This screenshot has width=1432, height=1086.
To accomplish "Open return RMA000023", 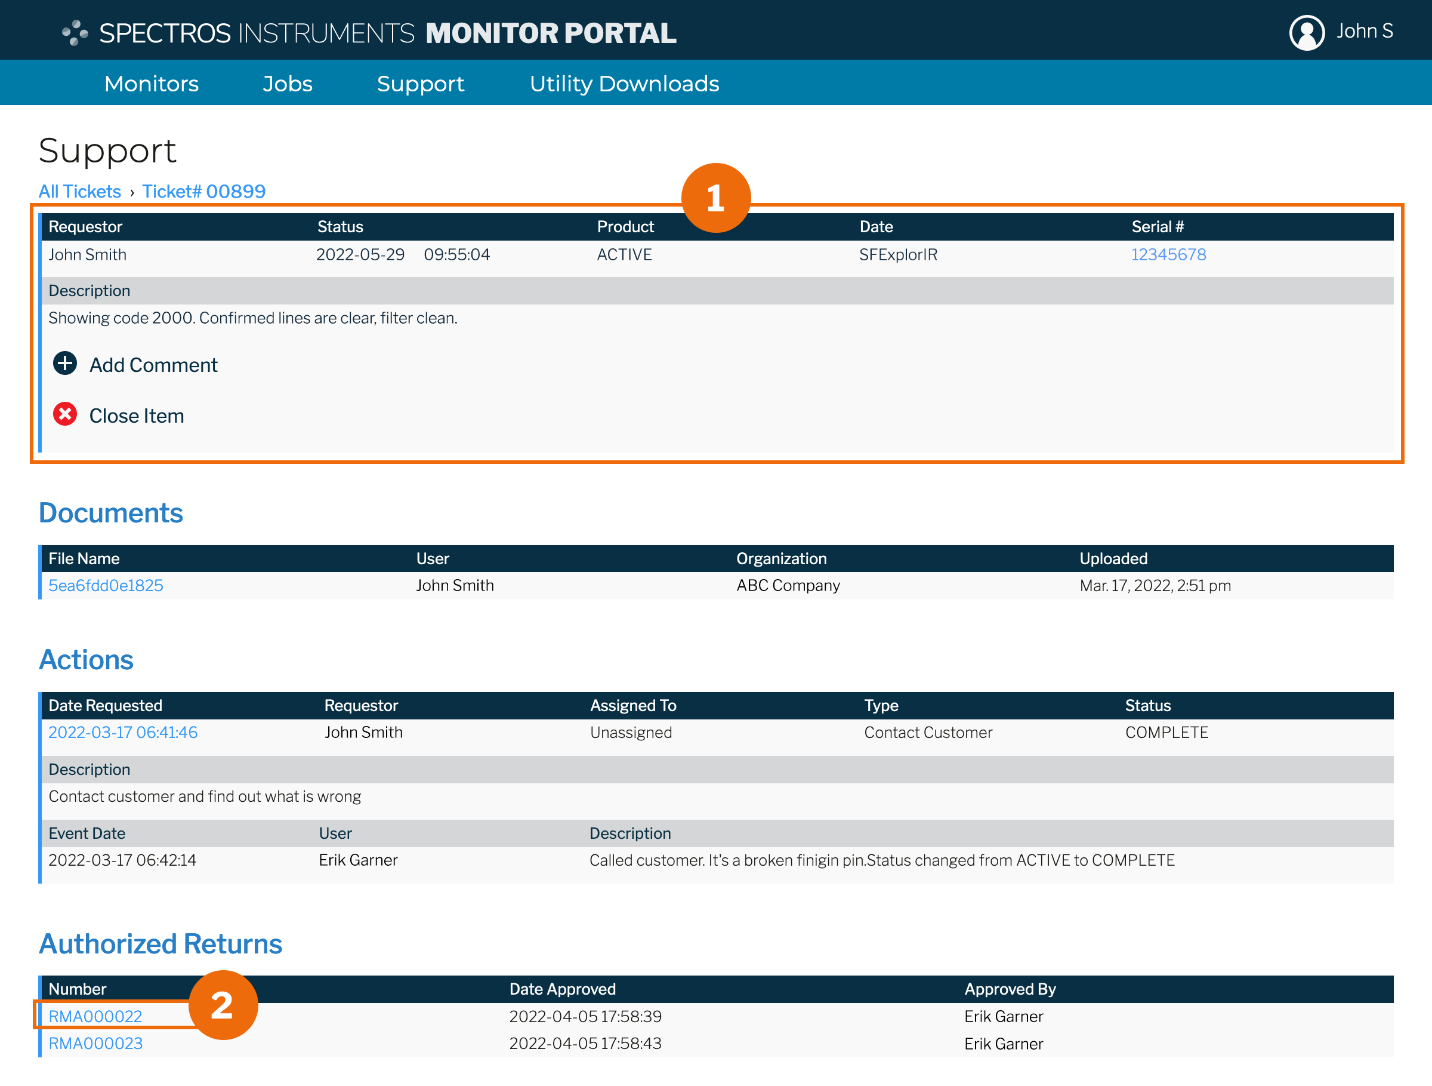I will click(95, 1043).
